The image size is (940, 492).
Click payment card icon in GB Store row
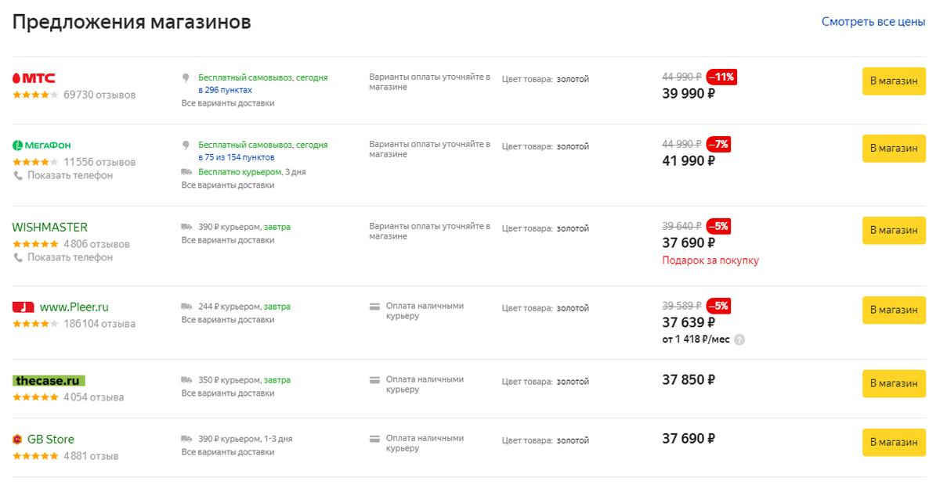point(375,439)
